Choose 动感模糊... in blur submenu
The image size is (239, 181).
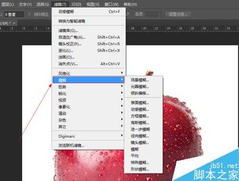[x=143, y=110]
